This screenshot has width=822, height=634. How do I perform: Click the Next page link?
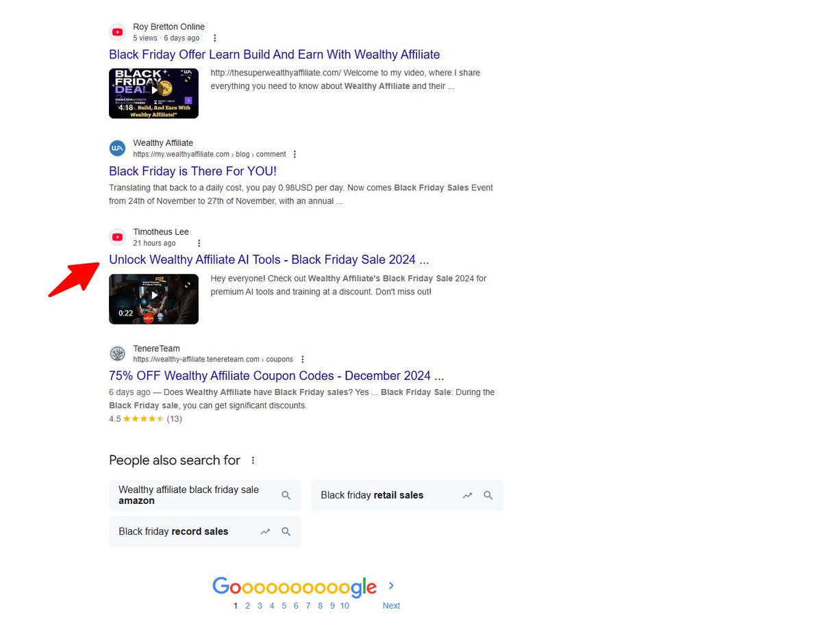tap(391, 606)
